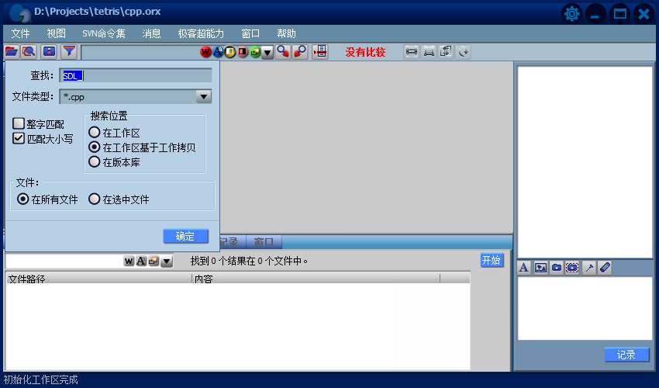Switch to the 窗口 tab
This screenshot has height=388, width=659.
(x=264, y=242)
